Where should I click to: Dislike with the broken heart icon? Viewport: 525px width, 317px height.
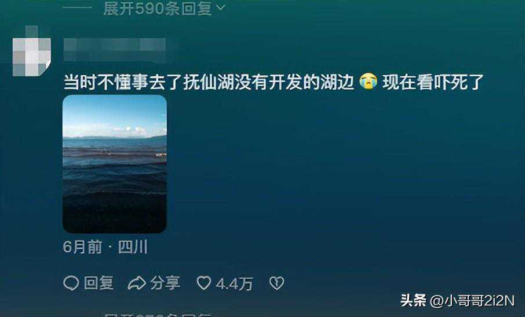point(276,283)
